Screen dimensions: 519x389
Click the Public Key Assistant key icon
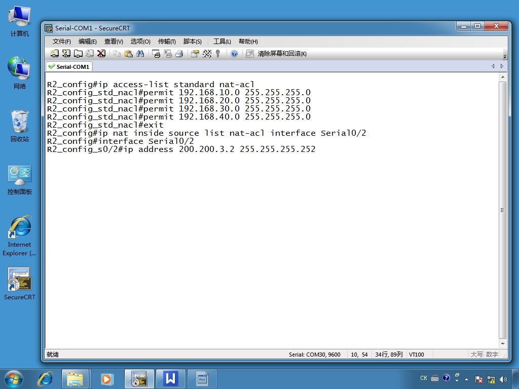(218, 54)
